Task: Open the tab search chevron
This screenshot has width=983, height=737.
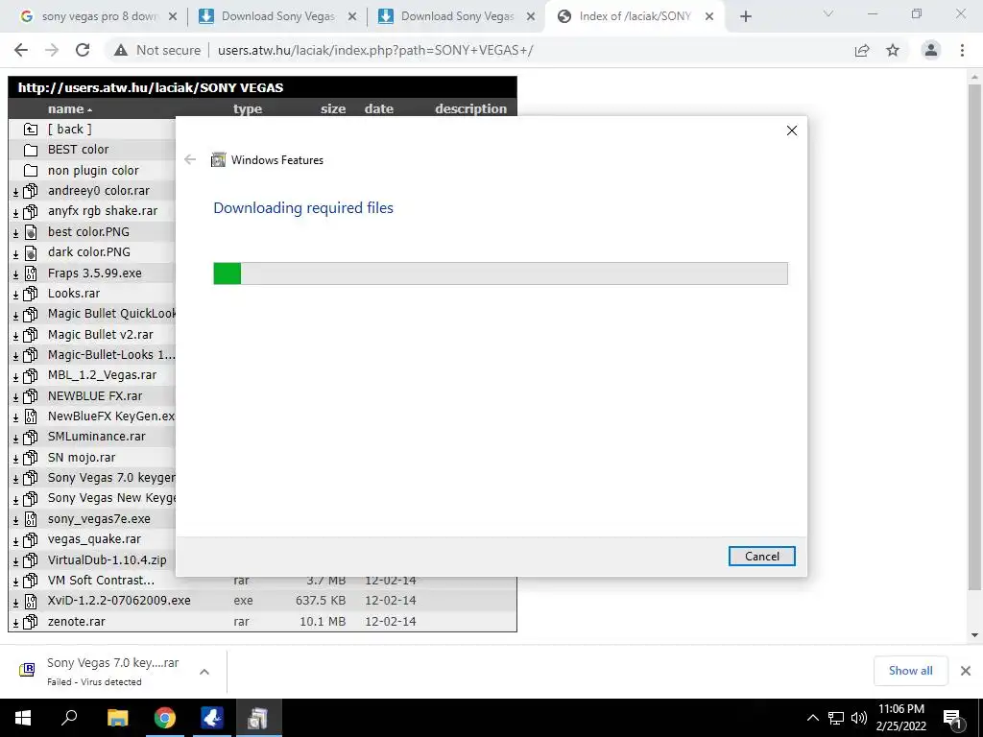Action: [x=828, y=13]
